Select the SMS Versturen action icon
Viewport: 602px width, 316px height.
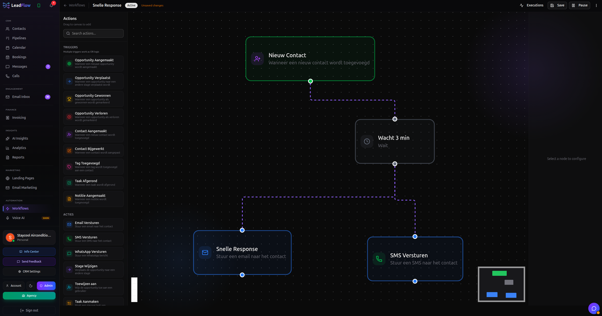pyautogui.click(x=68, y=239)
